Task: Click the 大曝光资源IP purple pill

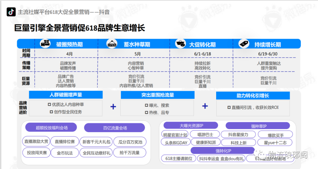Action: 191,126
